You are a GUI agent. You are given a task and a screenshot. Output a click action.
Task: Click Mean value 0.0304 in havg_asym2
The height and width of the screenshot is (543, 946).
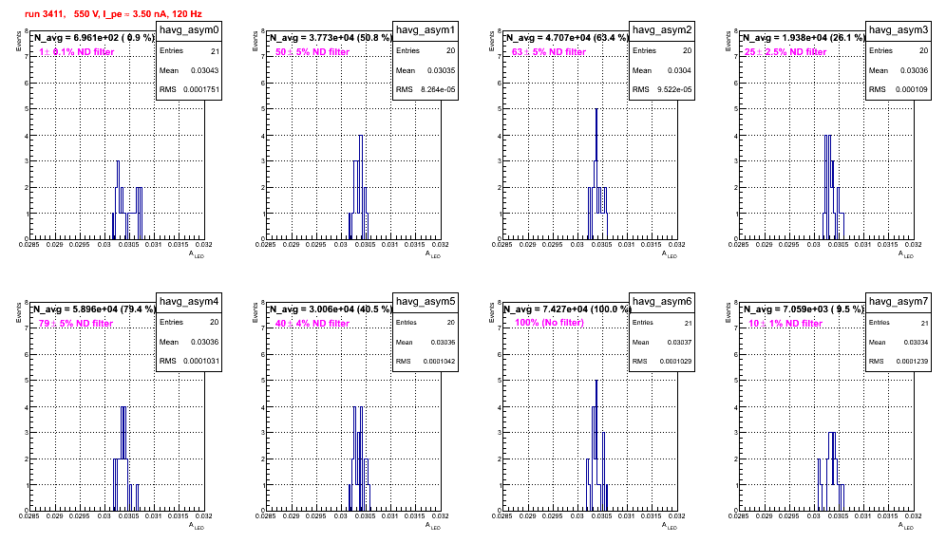679,70
